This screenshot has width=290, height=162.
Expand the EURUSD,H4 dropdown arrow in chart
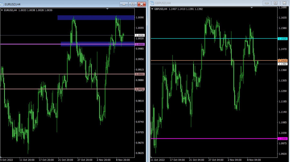(x=3, y=10)
